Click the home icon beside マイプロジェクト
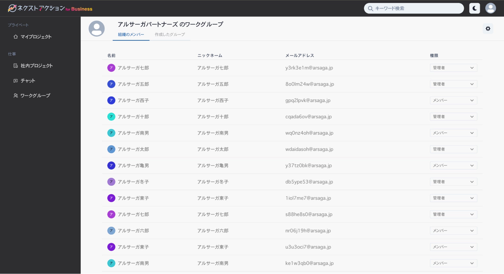Image resolution: width=504 pixels, height=274 pixels. [x=16, y=37]
